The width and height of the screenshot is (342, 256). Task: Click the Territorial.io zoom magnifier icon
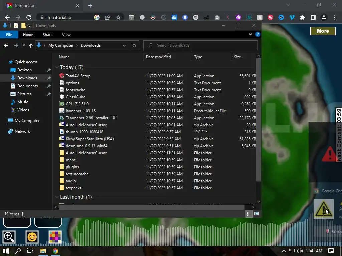click(9, 237)
